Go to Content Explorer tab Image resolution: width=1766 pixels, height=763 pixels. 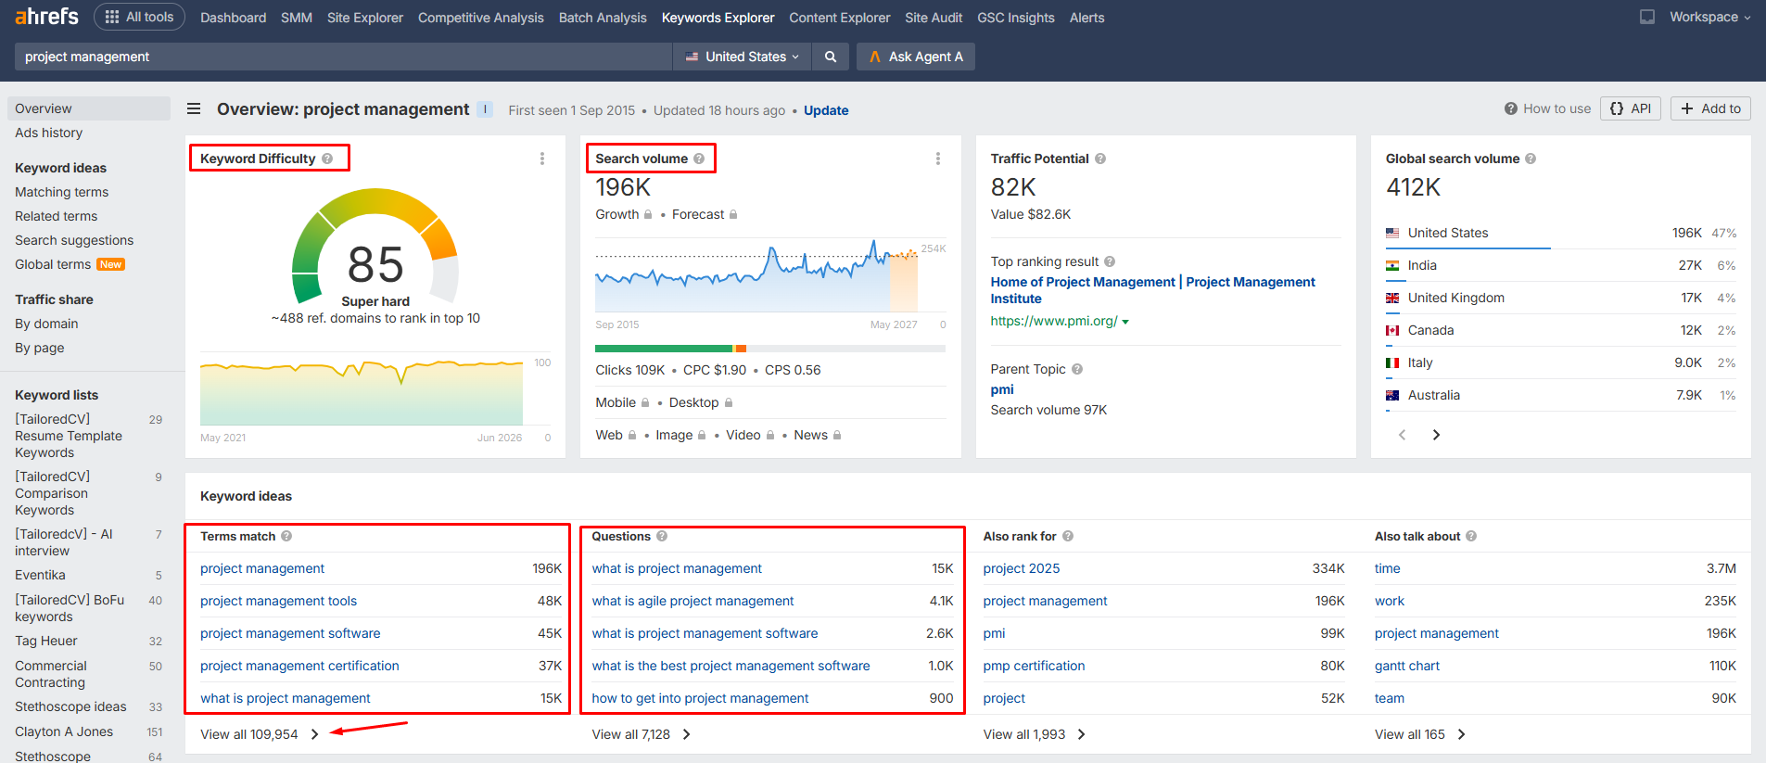[839, 18]
